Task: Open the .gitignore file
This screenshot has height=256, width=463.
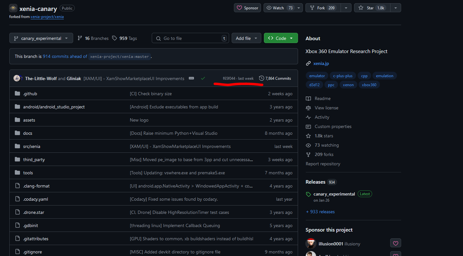Action: coord(33,252)
